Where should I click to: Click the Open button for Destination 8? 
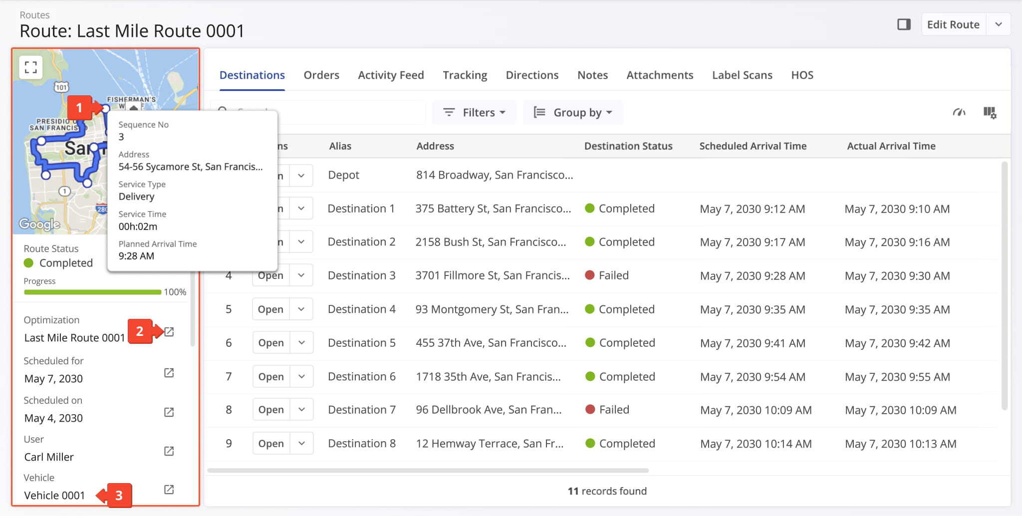click(271, 444)
